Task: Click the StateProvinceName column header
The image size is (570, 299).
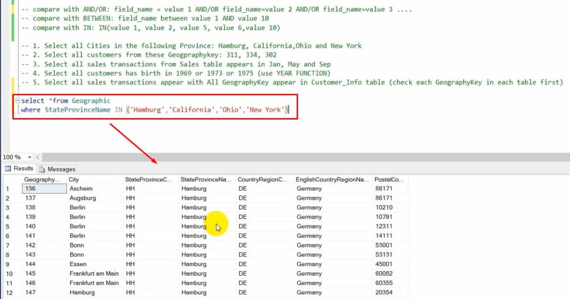Action: point(206,179)
